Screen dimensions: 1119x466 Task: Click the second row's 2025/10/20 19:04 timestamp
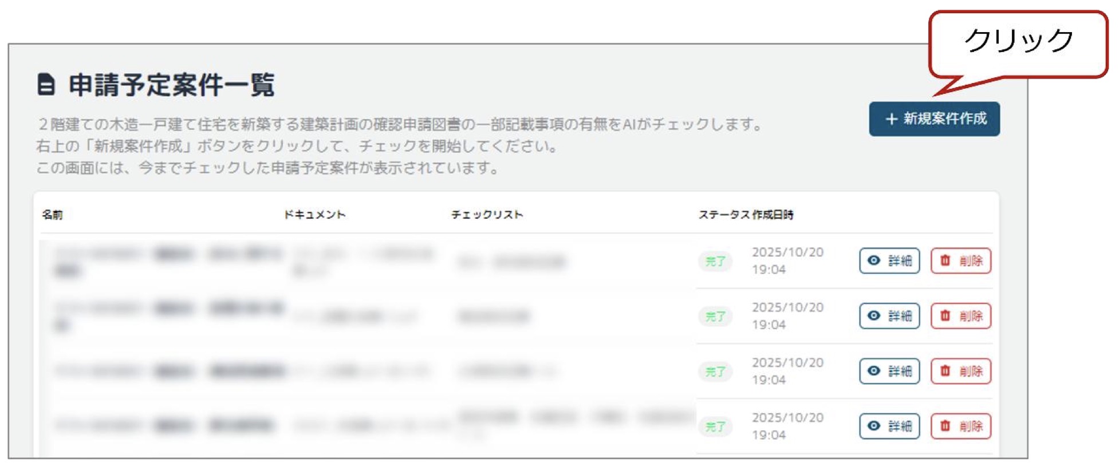787,316
